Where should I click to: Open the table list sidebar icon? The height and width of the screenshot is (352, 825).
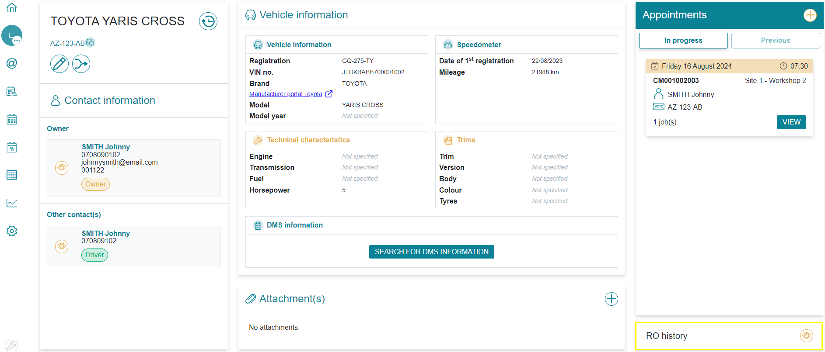[12, 175]
